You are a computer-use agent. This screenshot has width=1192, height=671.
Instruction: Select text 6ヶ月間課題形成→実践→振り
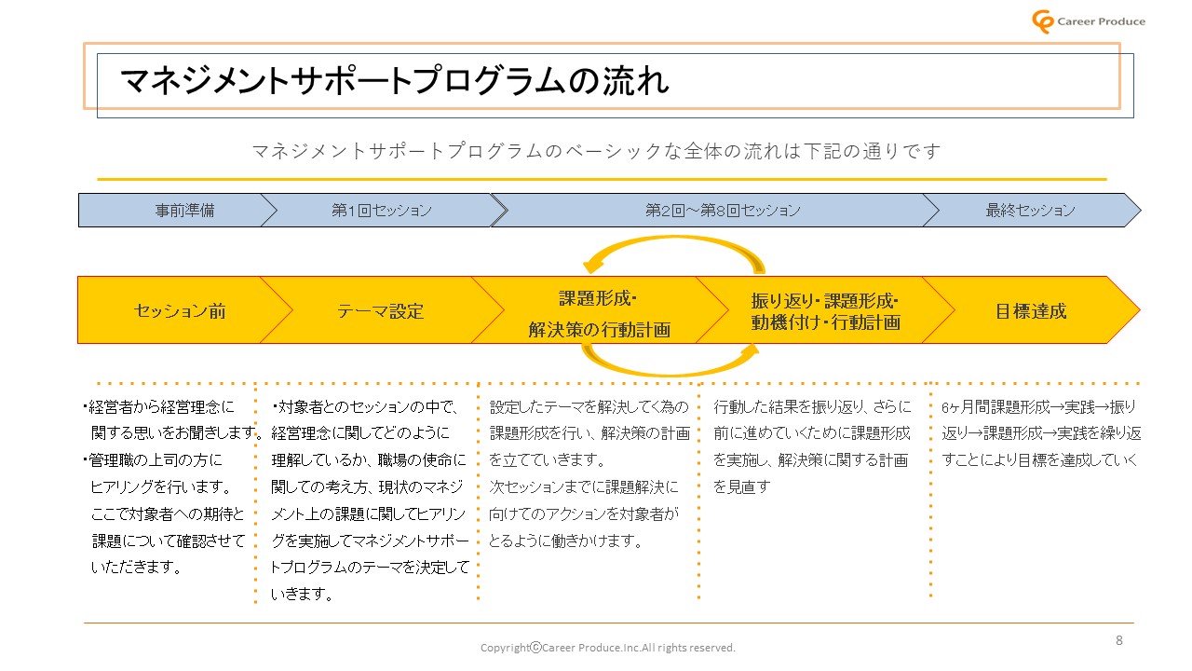[x=1039, y=407]
